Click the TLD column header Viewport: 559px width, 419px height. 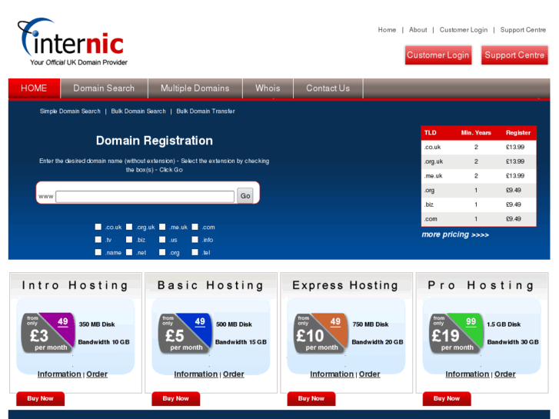[x=431, y=133]
